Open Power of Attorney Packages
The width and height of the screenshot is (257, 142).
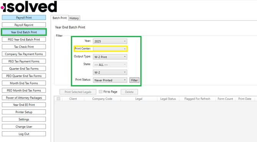click(24, 98)
